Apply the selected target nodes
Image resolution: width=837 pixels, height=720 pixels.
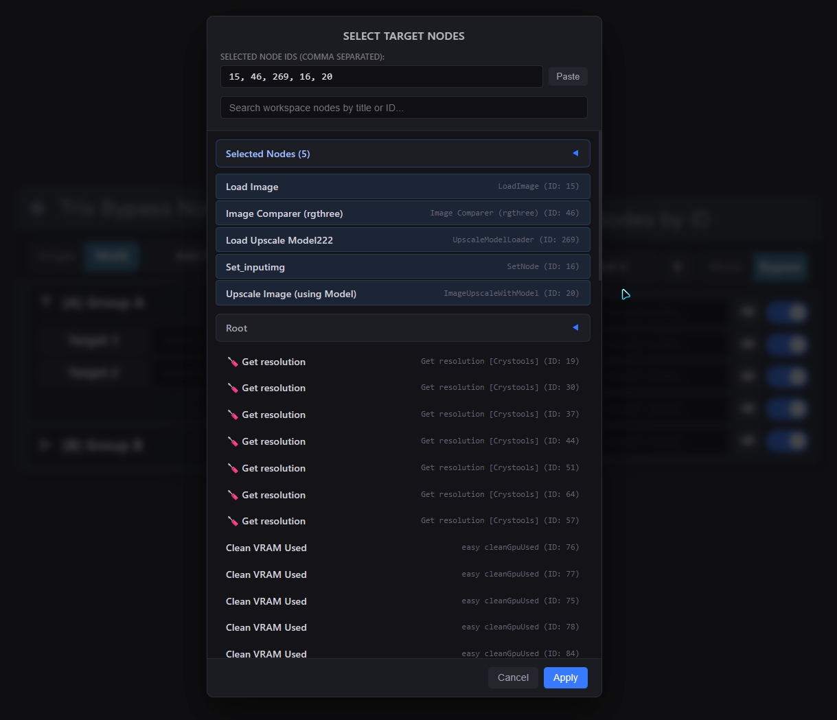[x=566, y=677]
